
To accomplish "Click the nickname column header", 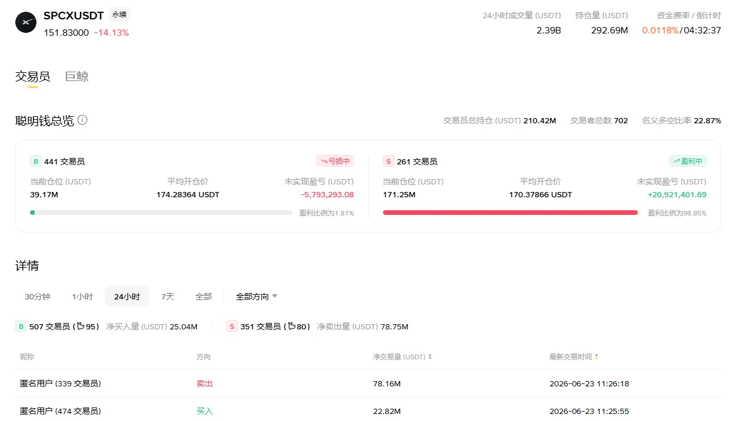I will tap(27, 357).
